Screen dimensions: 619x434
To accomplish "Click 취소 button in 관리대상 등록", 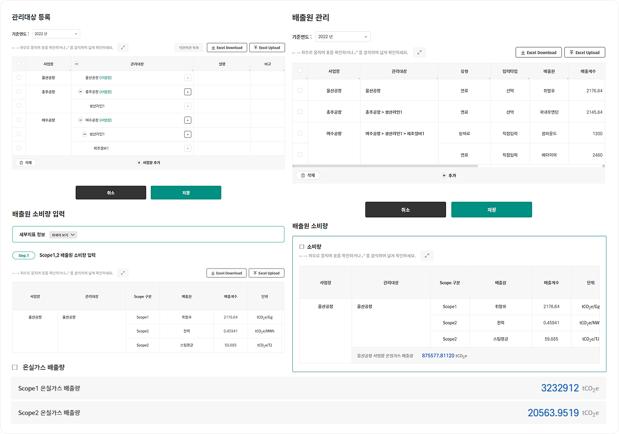I will 111,192.
